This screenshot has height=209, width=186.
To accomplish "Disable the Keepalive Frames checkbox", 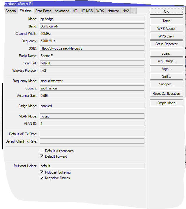I will pyautogui.click(x=42, y=178).
